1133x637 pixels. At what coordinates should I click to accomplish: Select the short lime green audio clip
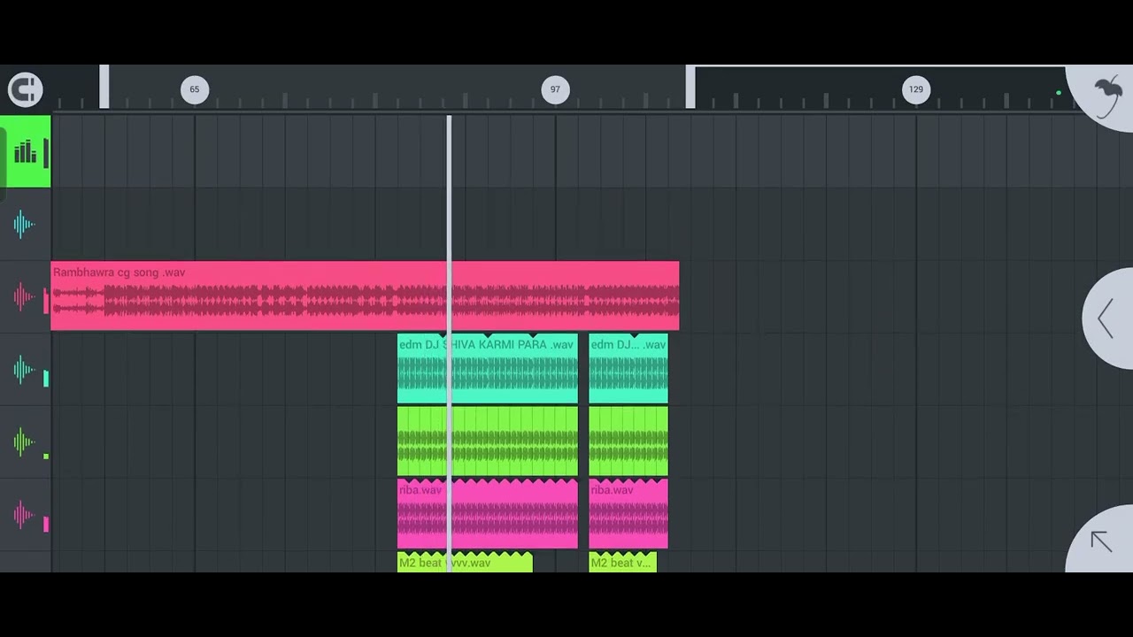(628, 441)
